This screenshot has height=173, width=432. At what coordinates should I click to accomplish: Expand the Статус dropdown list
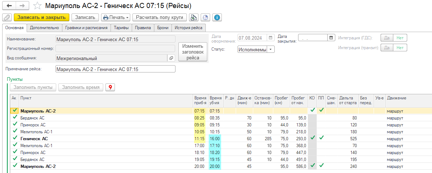point(270,50)
